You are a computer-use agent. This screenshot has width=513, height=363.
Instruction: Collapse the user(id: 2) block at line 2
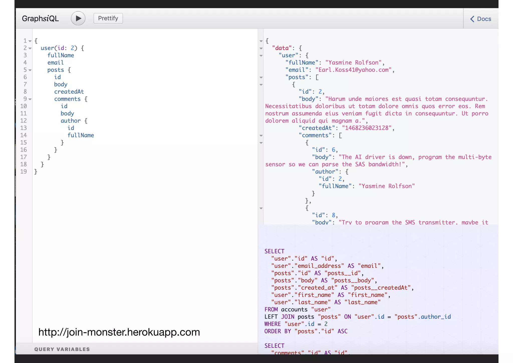(x=30, y=48)
